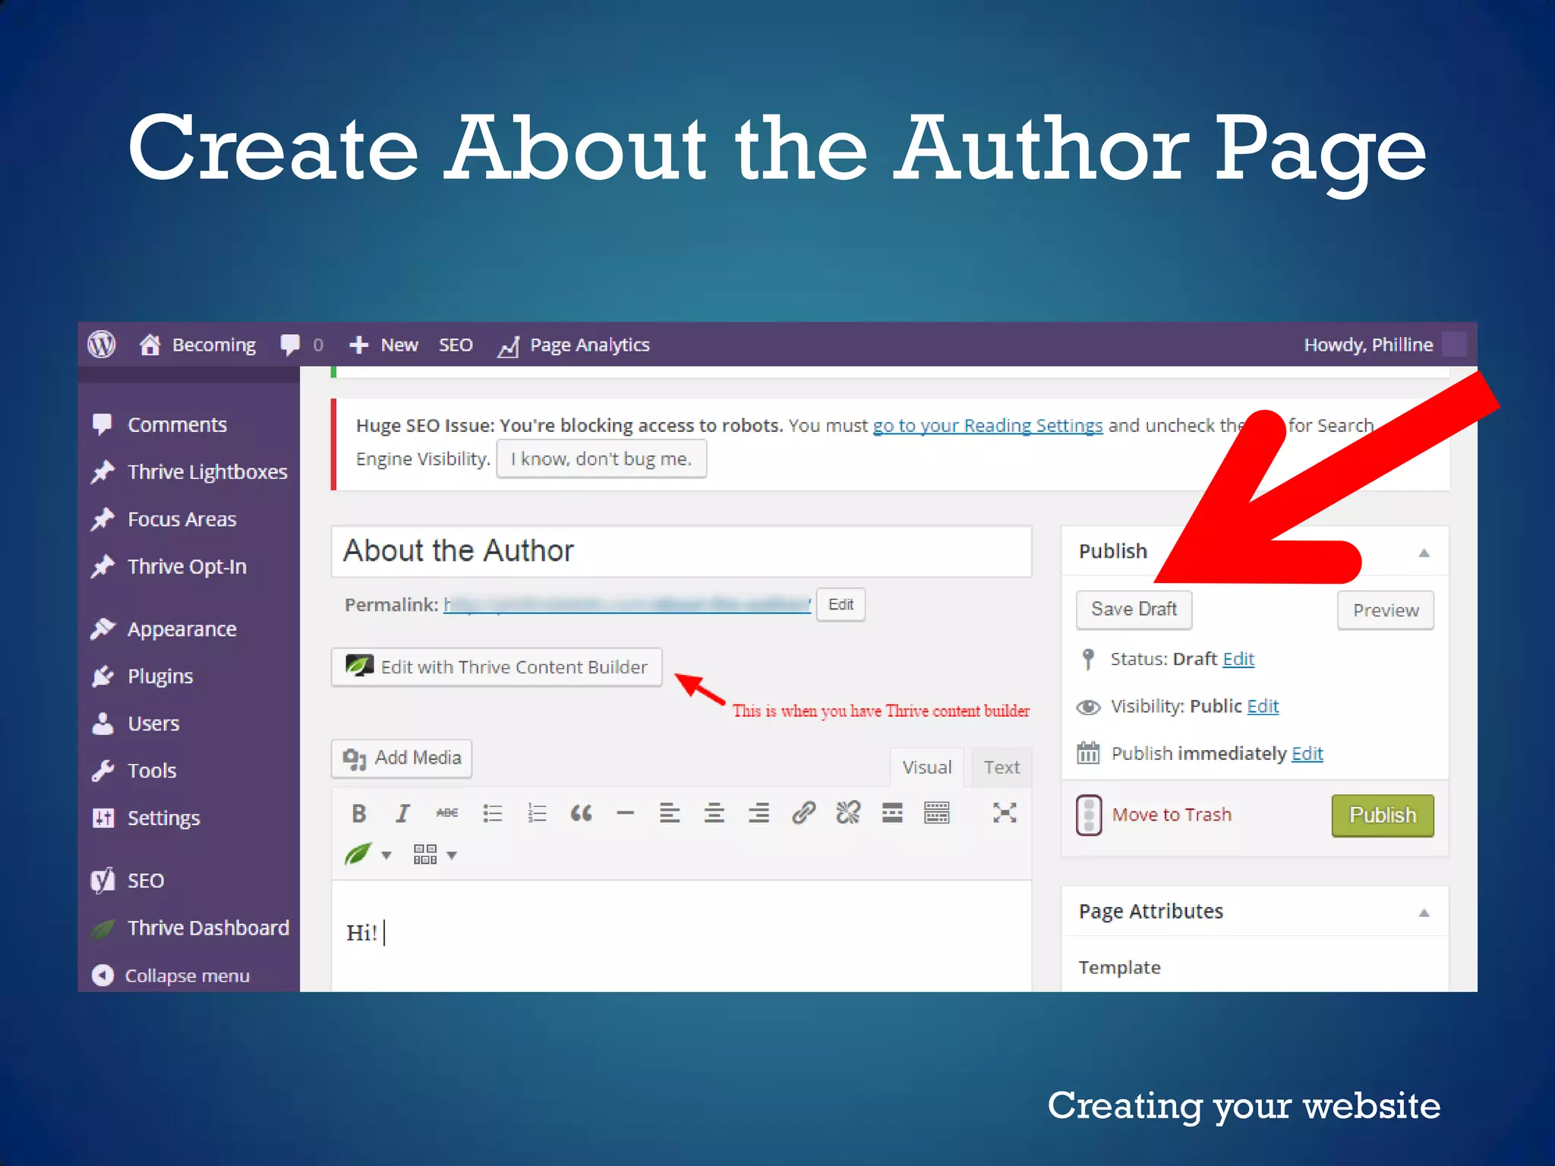The width and height of the screenshot is (1555, 1166).
Task: Open the Tools menu
Action: 189,771
